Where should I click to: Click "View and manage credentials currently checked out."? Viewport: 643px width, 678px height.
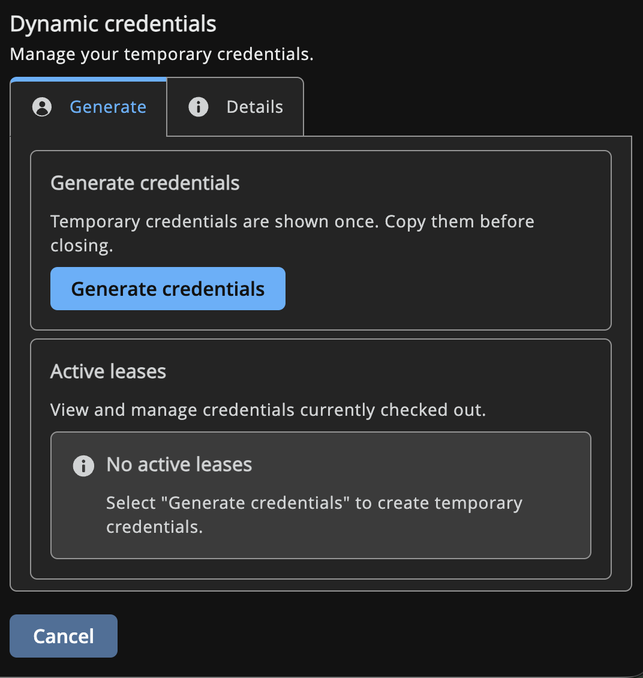pyautogui.click(x=268, y=410)
